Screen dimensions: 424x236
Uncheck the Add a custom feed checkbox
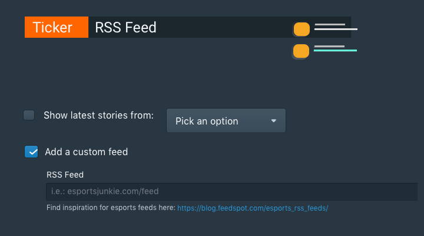[x=31, y=152]
